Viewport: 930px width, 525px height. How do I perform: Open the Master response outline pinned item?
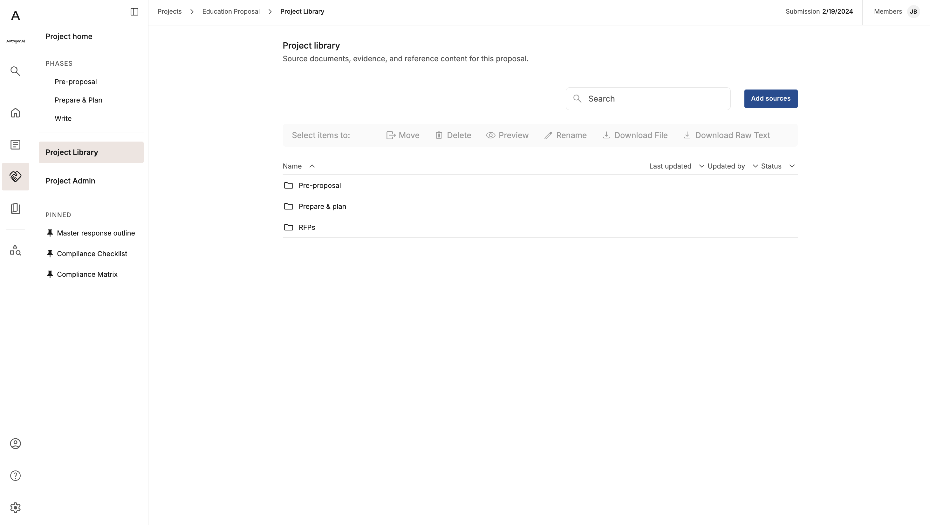click(96, 233)
